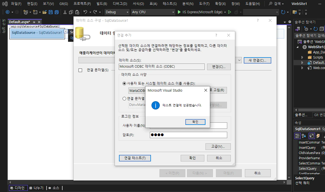
Task: Select the connection string radio button in 연결 추가
Action: click(124, 98)
